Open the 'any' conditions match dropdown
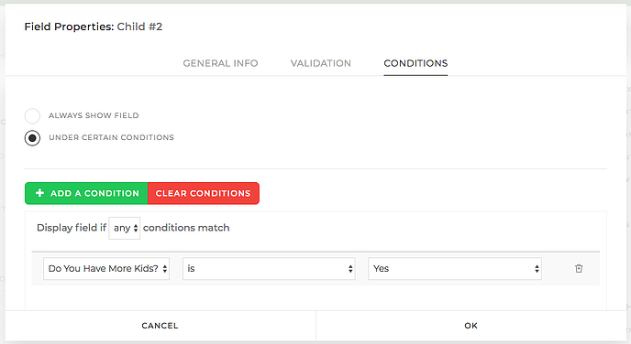Screen dimensions: 631x344 pos(125,228)
